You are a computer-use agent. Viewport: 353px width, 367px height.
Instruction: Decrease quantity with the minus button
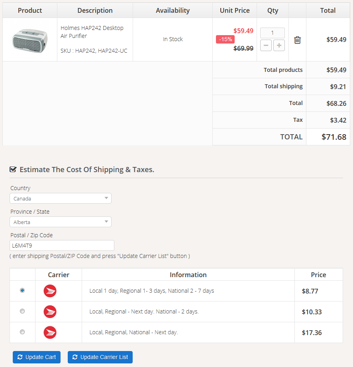click(x=266, y=46)
